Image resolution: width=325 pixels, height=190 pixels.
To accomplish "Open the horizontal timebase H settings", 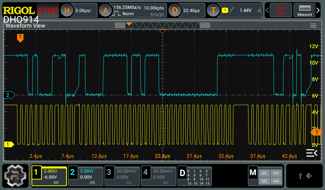I will (x=67, y=10).
